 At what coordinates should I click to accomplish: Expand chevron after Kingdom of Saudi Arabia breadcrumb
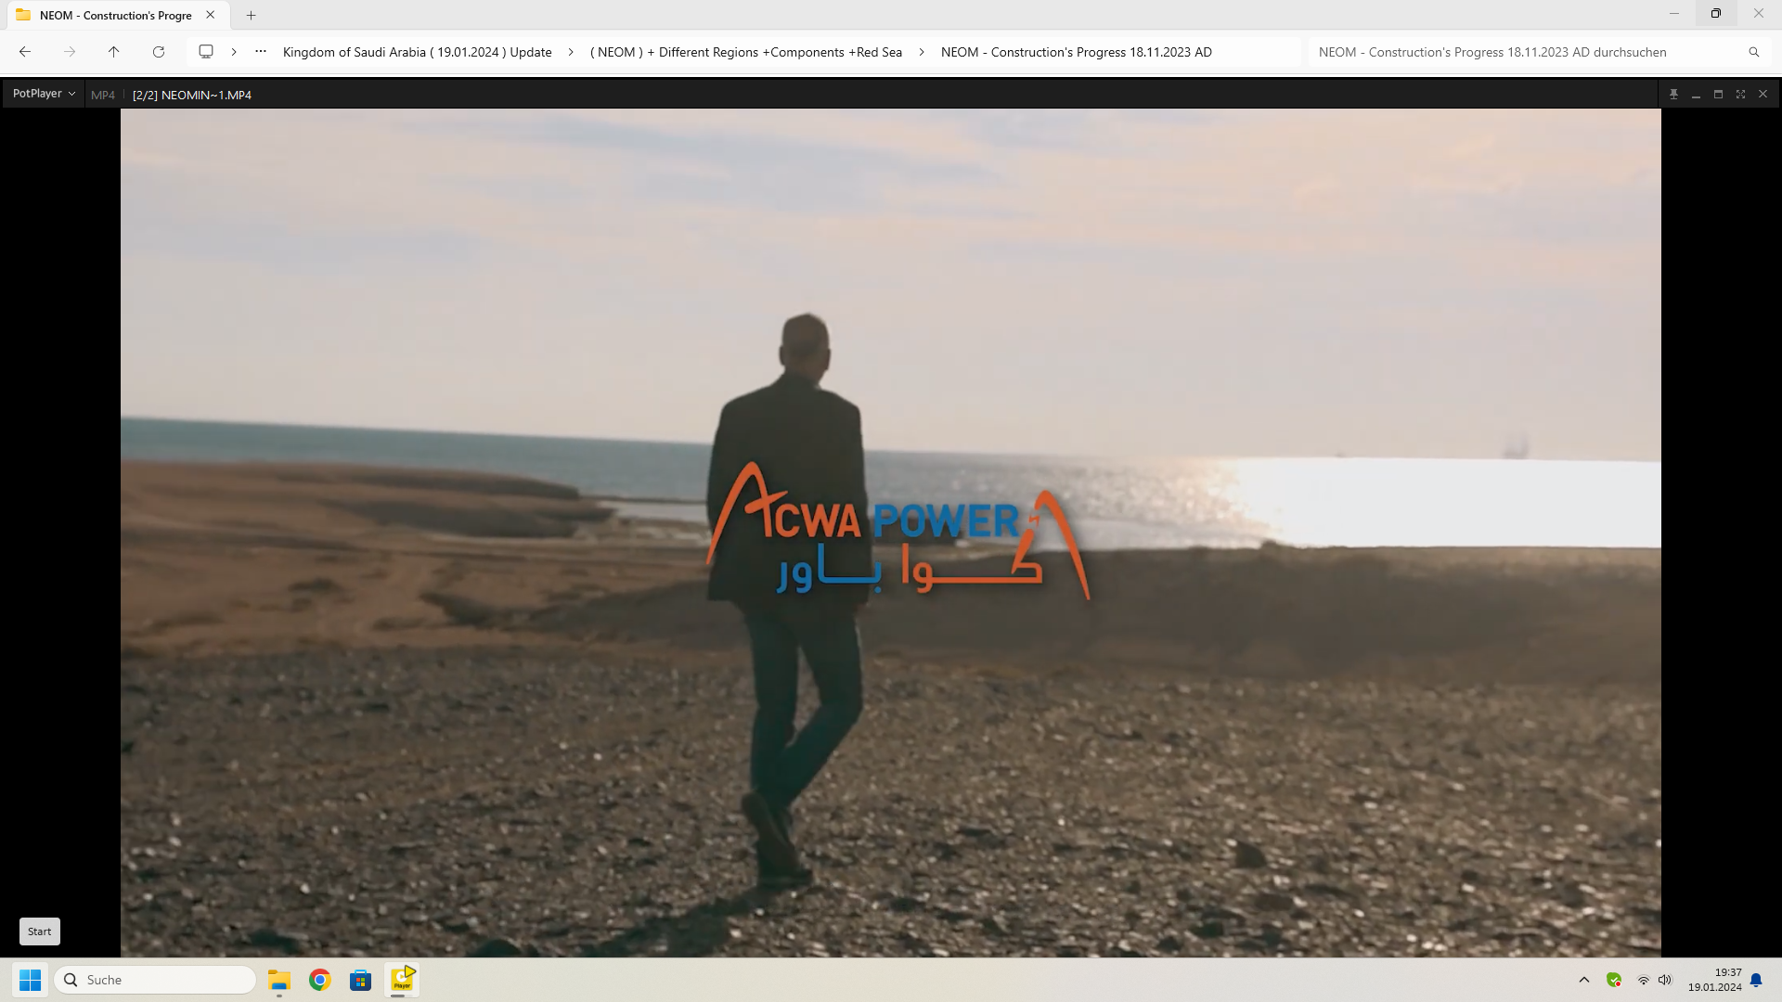[x=571, y=52]
